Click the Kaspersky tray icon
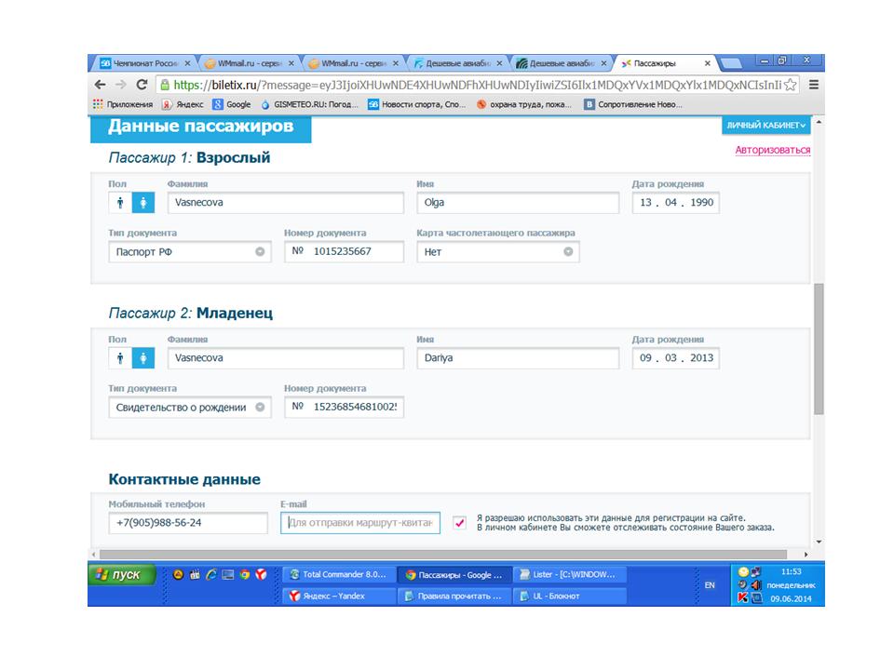This screenshot has height=670, width=894. point(742,597)
